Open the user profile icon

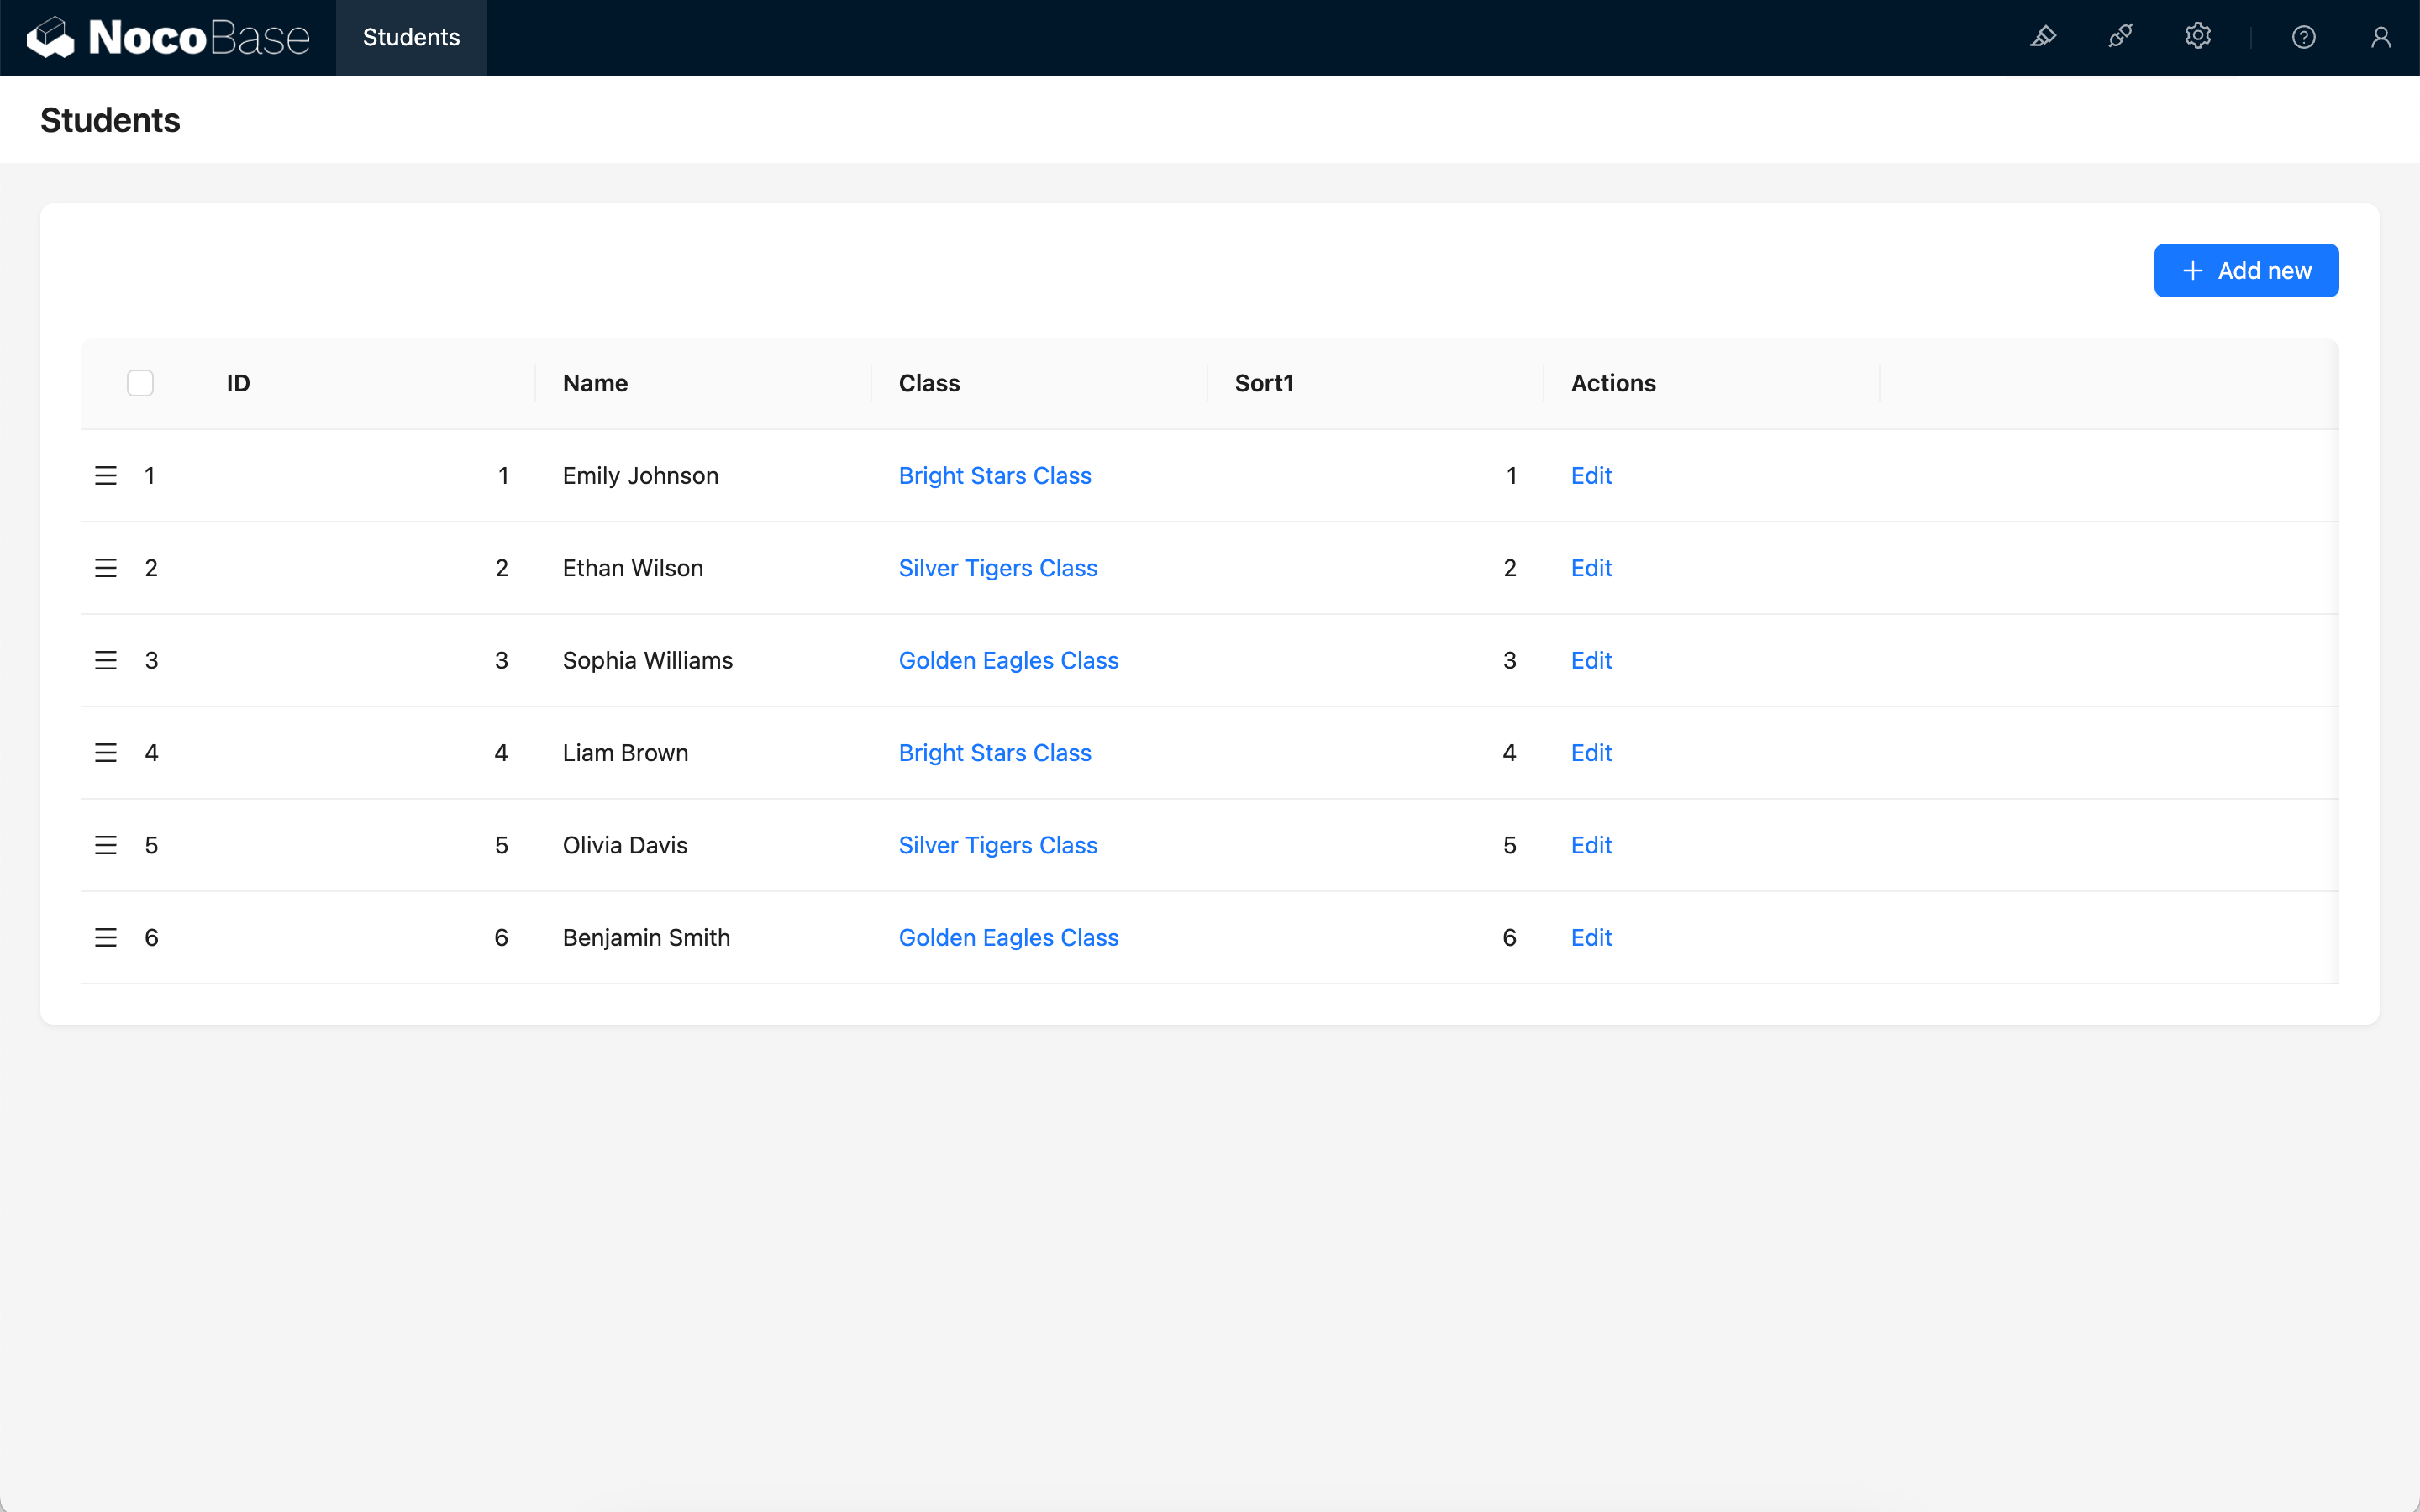pos(2380,37)
